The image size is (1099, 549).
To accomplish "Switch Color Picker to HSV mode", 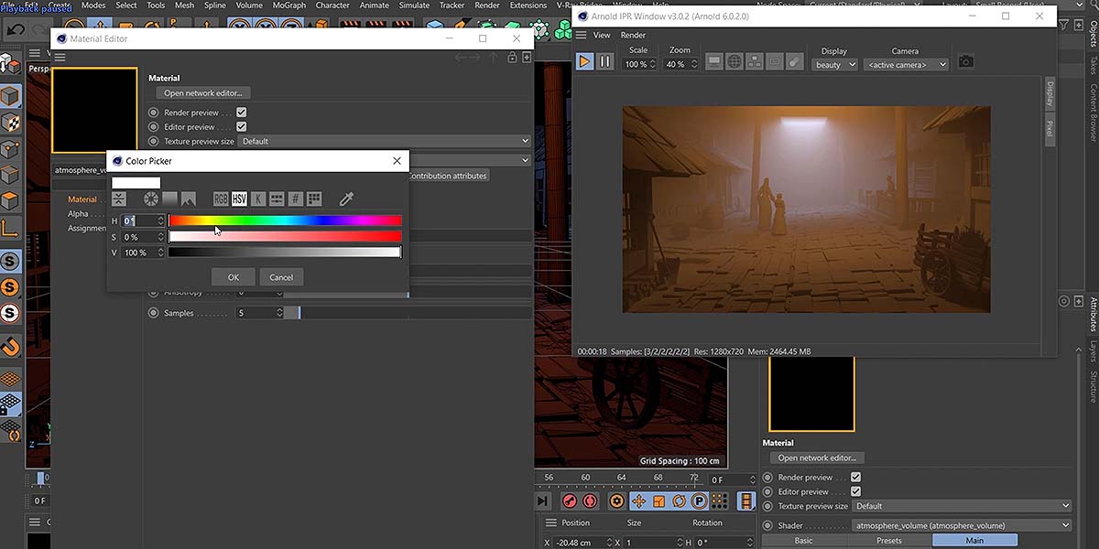I will (239, 199).
